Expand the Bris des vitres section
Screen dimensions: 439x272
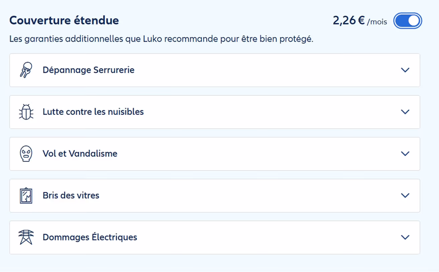(x=405, y=196)
